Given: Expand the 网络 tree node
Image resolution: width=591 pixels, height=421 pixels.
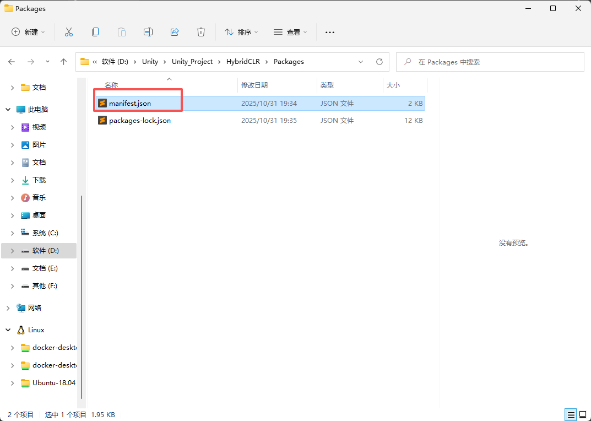Looking at the screenshot, I should 8,308.
